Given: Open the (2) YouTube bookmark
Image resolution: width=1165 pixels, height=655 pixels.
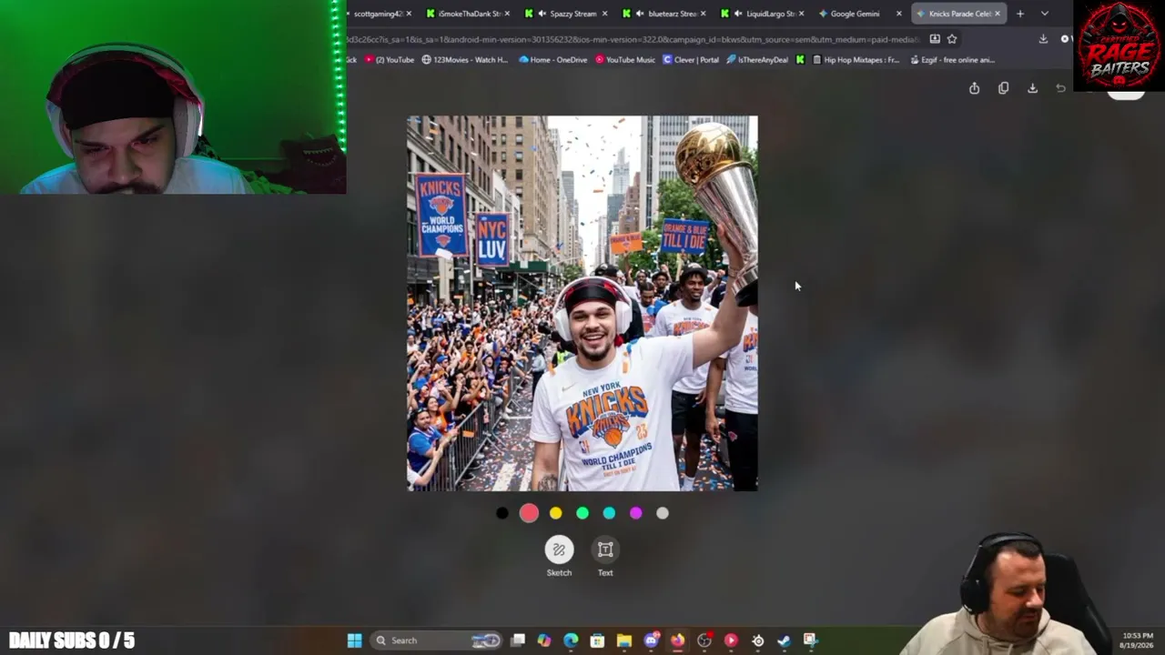Looking at the screenshot, I should pyautogui.click(x=390, y=60).
